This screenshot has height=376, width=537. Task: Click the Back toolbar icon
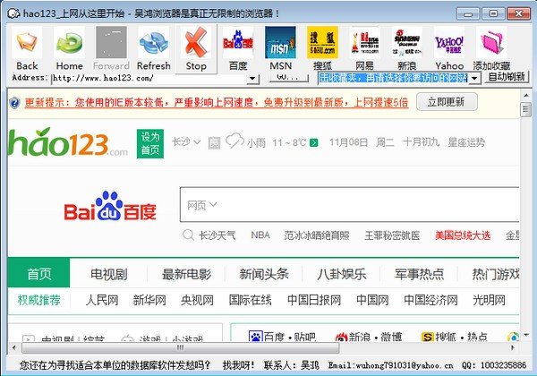coord(27,42)
